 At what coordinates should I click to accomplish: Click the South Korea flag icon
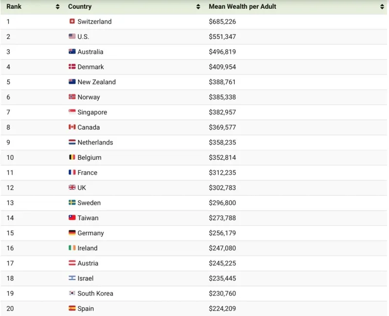(72, 293)
